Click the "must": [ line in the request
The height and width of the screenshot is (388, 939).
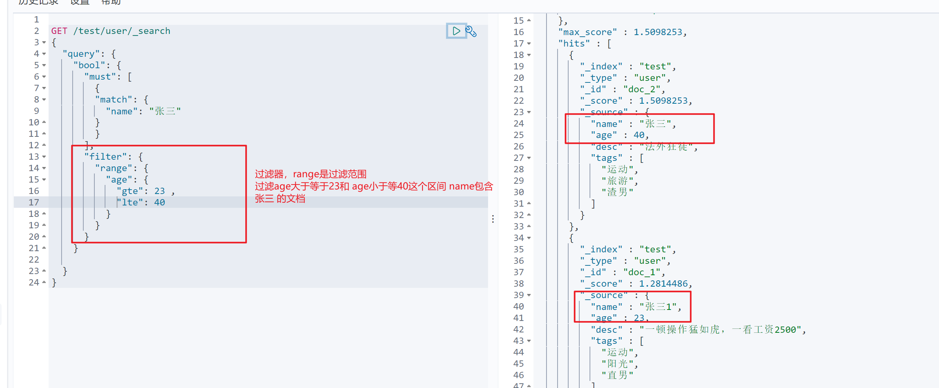pyautogui.click(x=108, y=77)
